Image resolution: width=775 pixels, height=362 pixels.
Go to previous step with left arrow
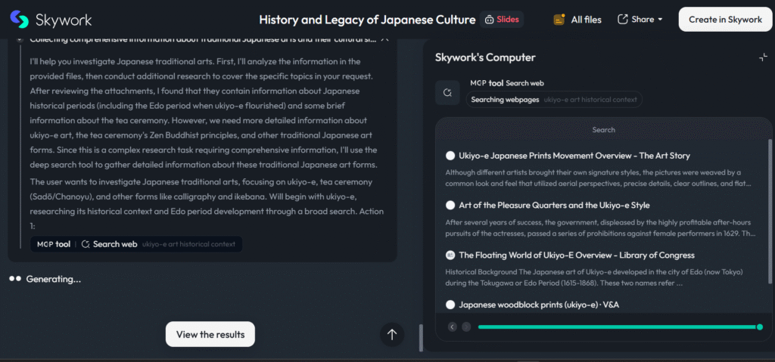pyautogui.click(x=453, y=327)
